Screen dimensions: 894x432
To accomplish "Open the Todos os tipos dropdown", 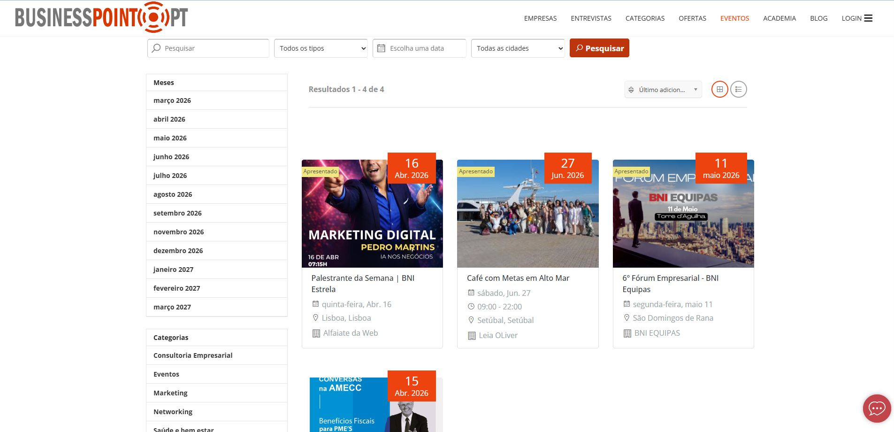I will [321, 48].
